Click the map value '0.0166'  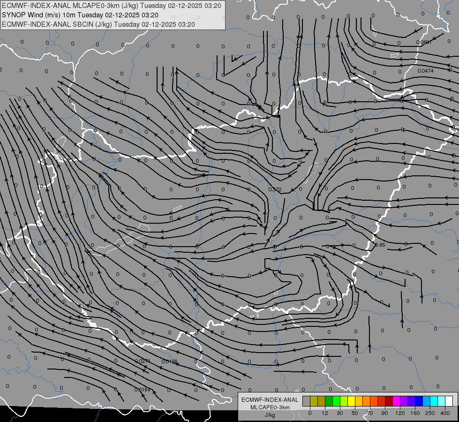pos(170,362)
